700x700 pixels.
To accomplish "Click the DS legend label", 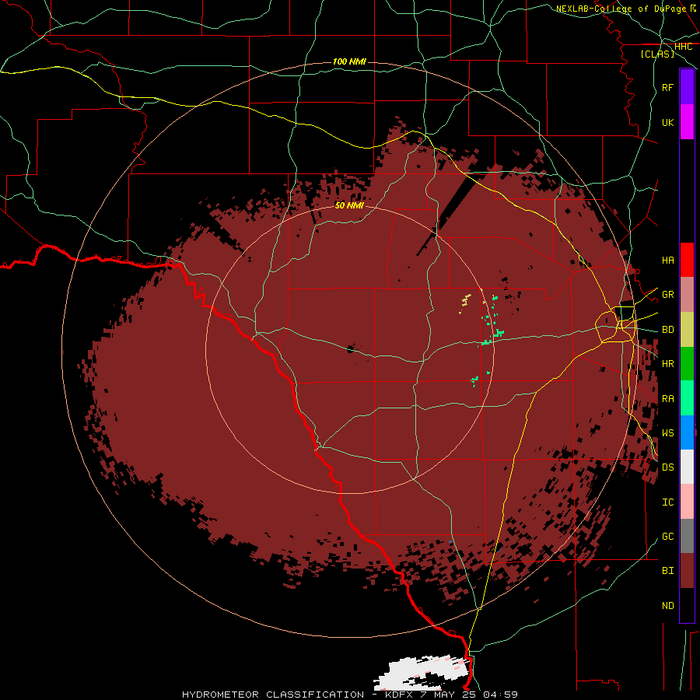I will pos(667,467).
